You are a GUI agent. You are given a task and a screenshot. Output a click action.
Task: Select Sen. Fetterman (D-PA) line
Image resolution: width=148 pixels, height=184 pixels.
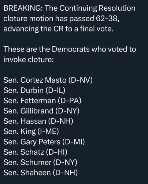(42, 101)
